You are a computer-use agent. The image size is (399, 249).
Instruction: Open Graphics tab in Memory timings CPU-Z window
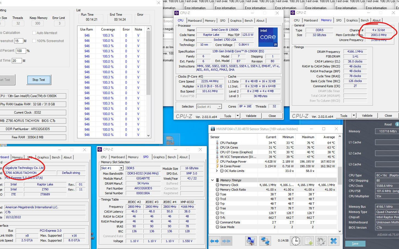point(352,20)
